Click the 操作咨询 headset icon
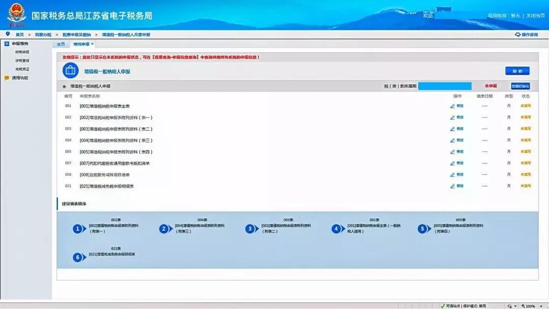 tap(517, 34)
